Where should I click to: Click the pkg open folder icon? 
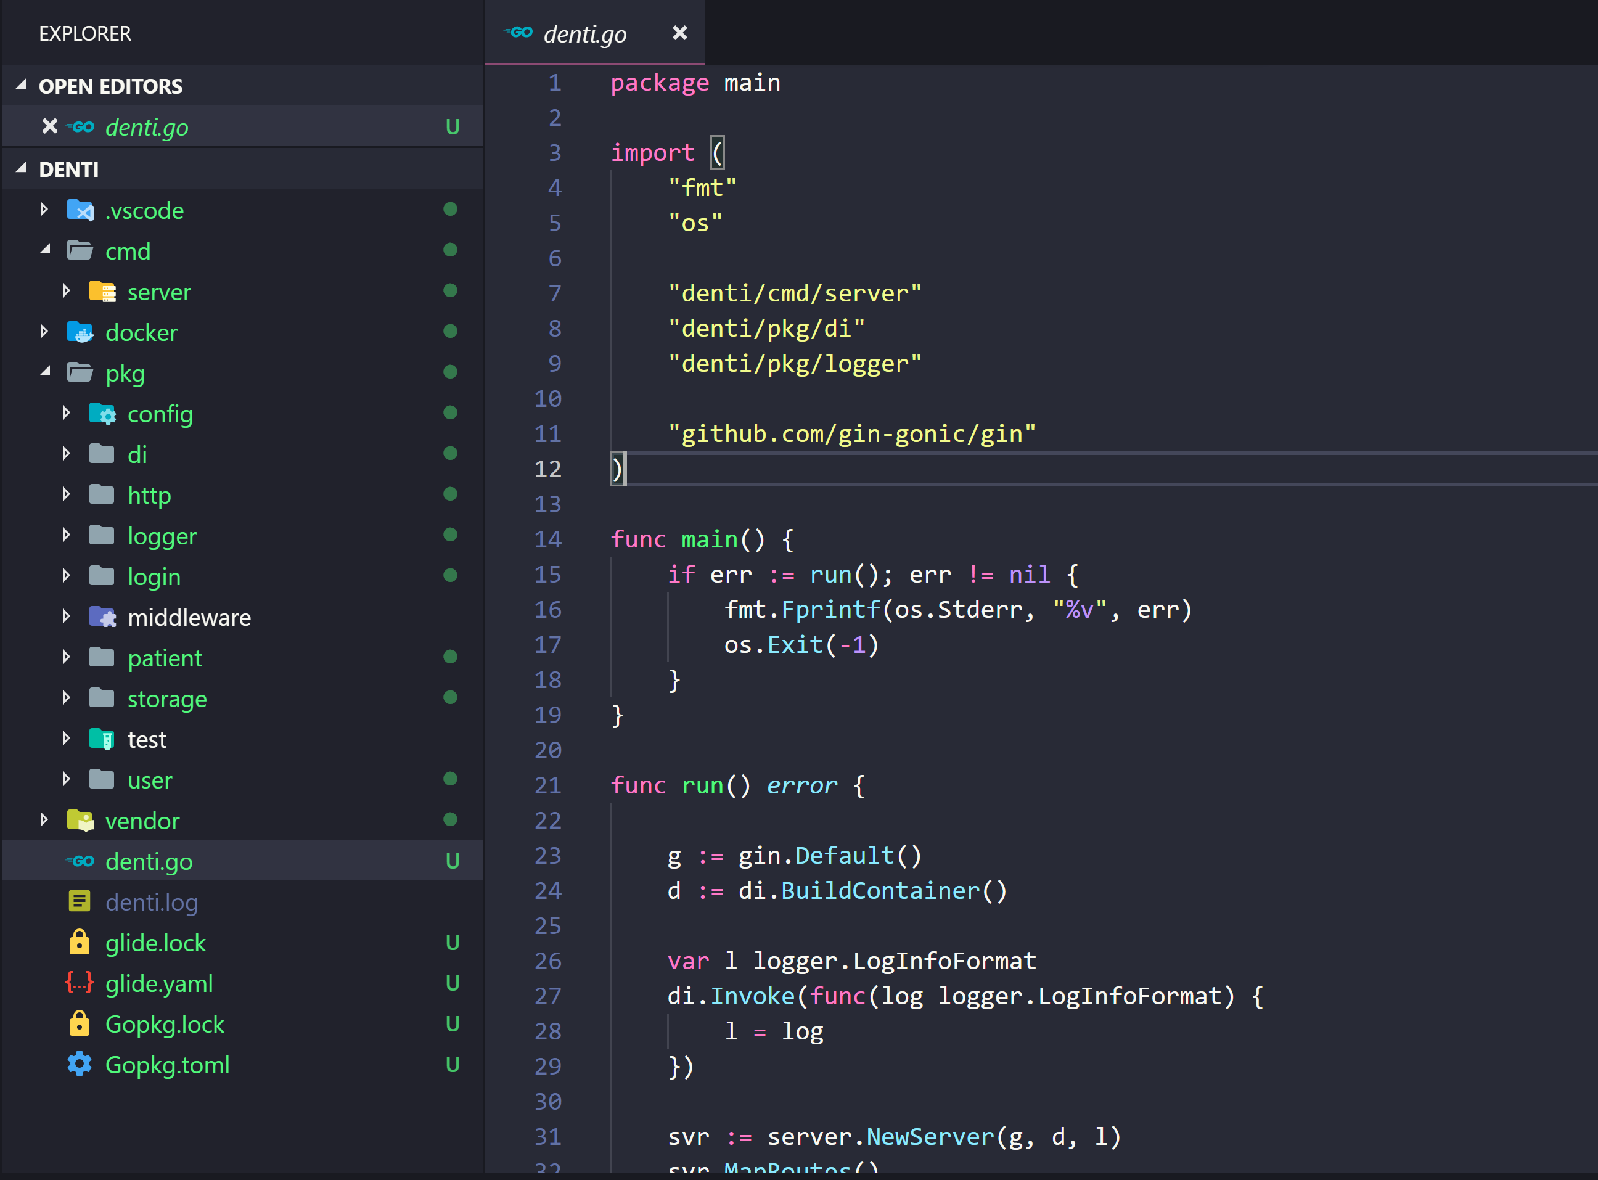pos(80,373)
